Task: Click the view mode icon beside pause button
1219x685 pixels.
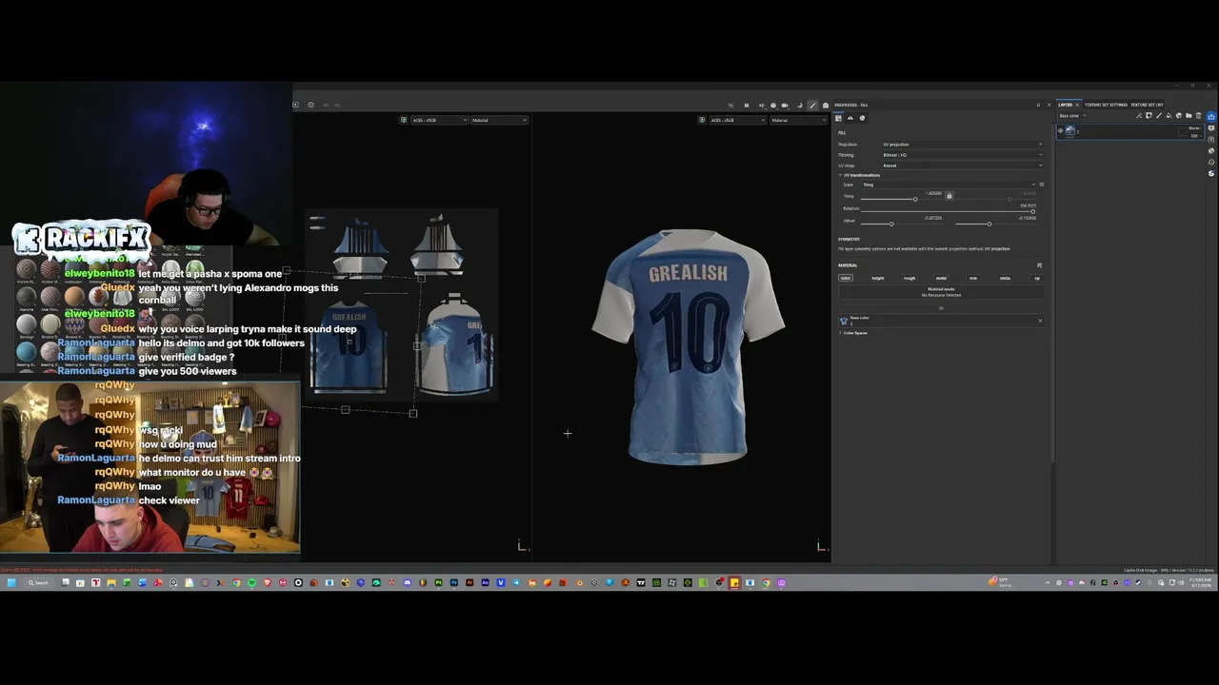Action: [x=762, y=106]
